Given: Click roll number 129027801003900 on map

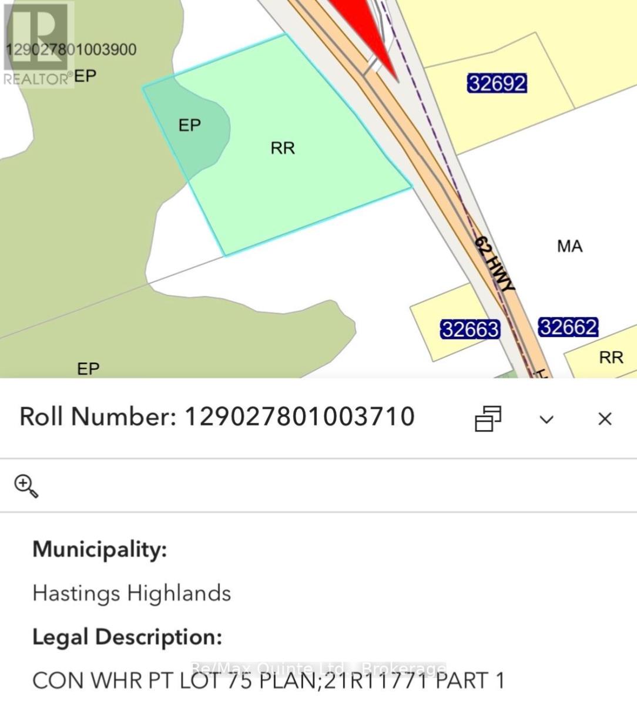Looking at the screenshot, I should tap(71, 49).
